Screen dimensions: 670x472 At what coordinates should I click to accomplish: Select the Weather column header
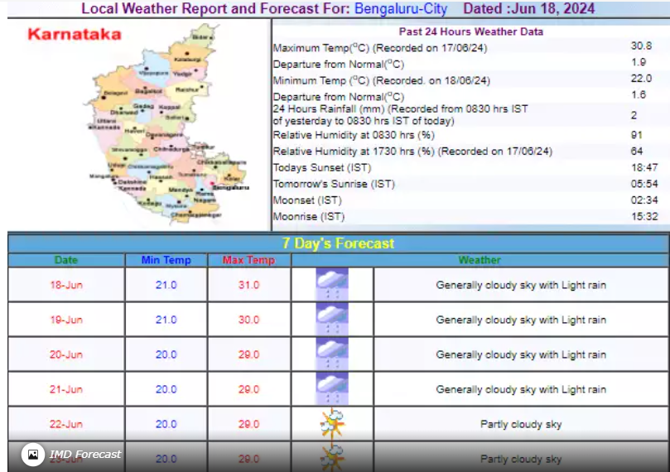pyautogui.click(x=480, y=260)
